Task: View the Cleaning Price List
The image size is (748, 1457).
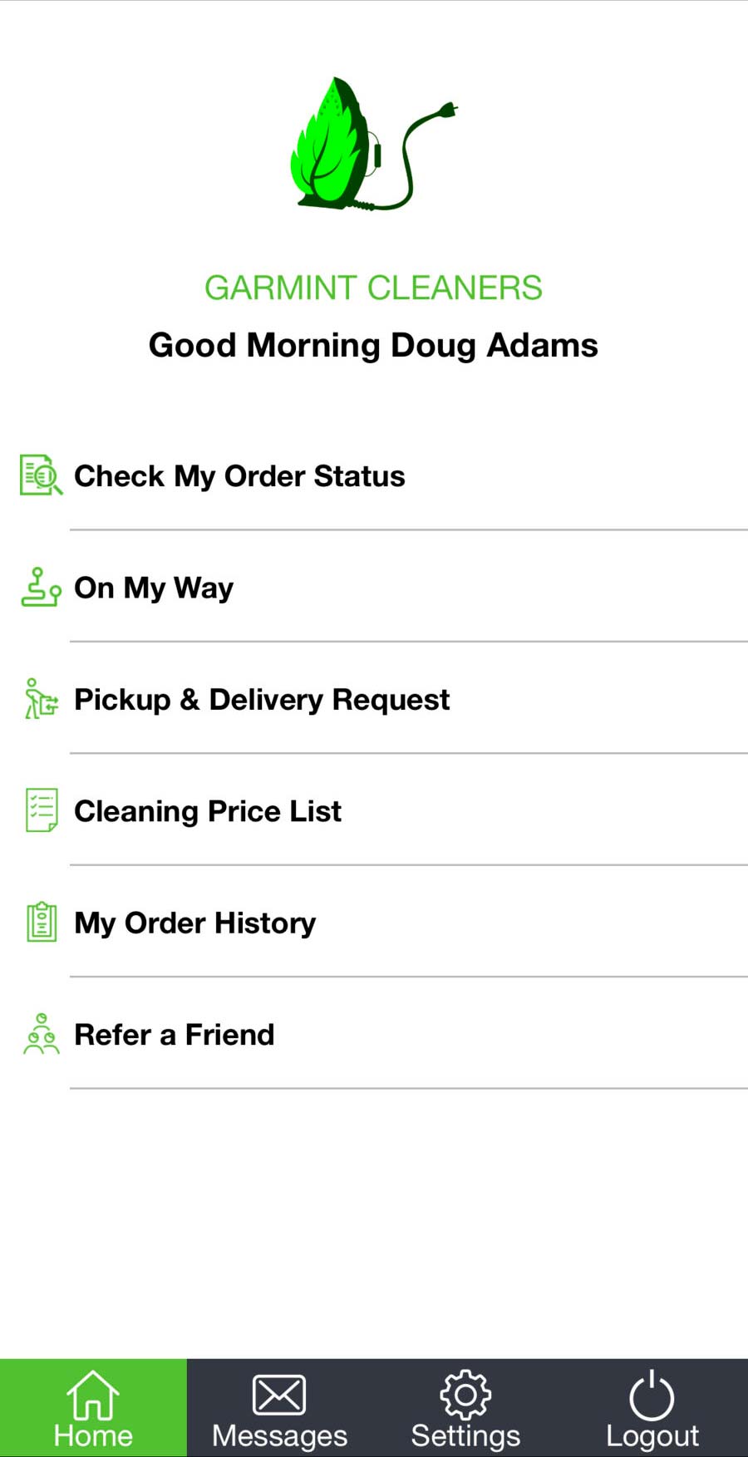Action: coord(208,811)
